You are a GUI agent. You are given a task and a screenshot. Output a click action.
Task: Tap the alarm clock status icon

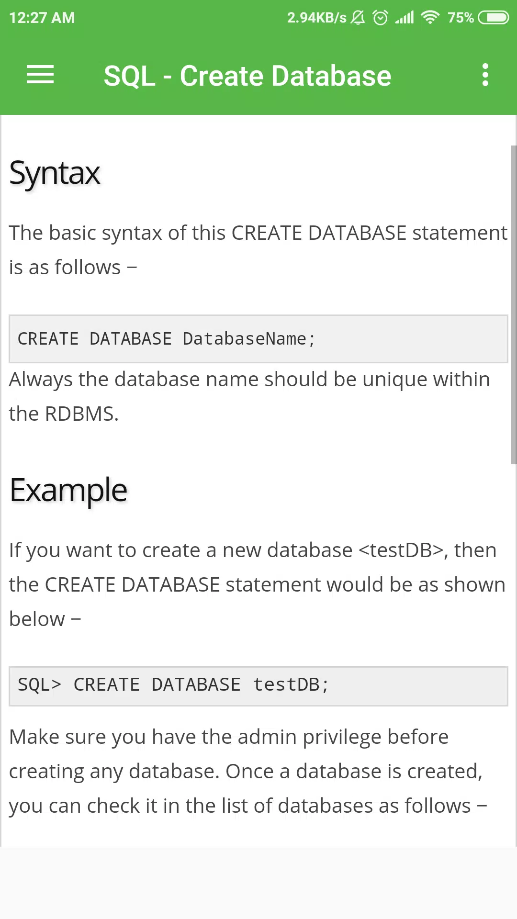point(381,18)
